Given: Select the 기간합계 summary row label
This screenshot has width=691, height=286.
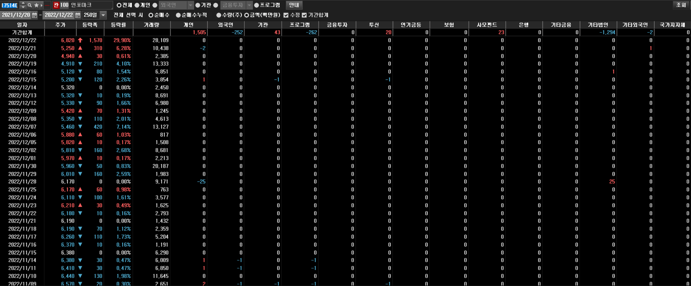Looking at the screenshot, I should click(x=22, y=32).
